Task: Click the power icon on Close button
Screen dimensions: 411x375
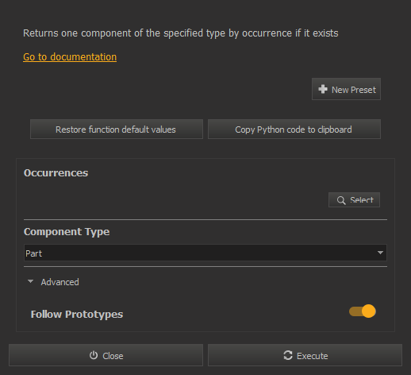Action: pyautogui.click(x=94, y=355)
